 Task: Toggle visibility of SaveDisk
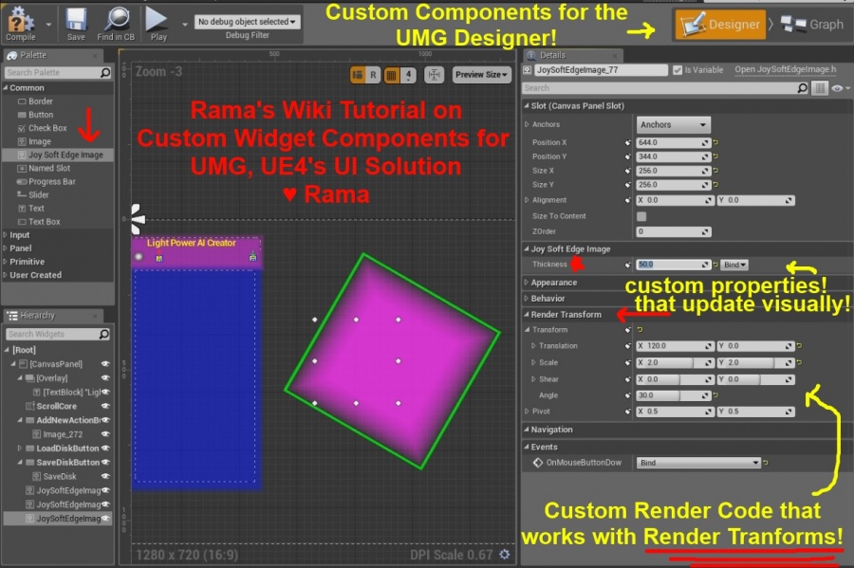pyautogui.click(x=105, y=477)
